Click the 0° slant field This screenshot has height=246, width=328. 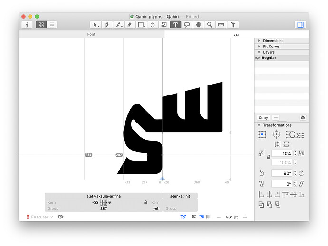[x=282, y=184]
